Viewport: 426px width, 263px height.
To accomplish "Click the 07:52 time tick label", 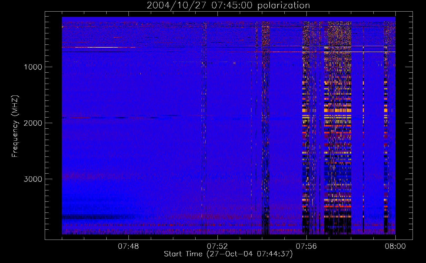I will tap(217, 246).
